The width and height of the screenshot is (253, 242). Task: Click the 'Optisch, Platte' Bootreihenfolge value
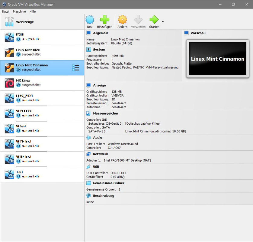coord(122,64)
